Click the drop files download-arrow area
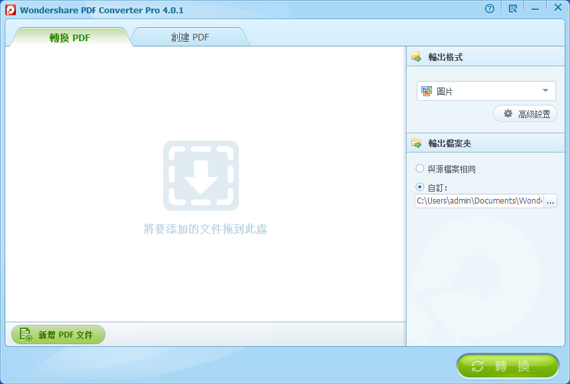The width and height of the screenshot is (570, 384). click(x=200, y=176)
